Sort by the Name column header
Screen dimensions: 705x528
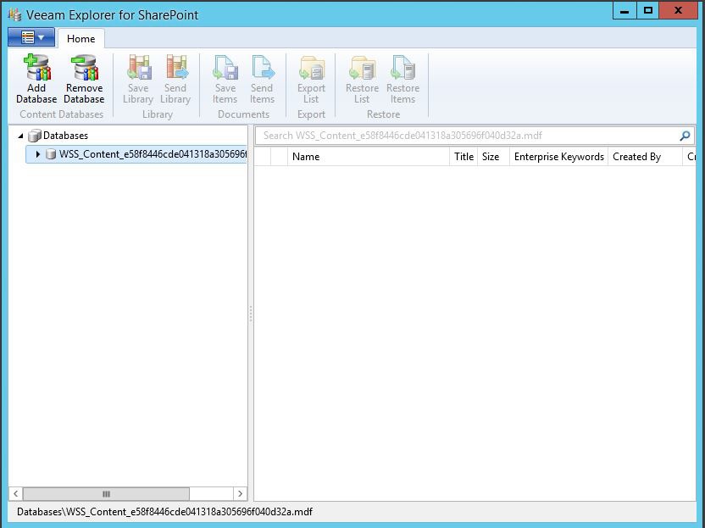pyautogui.click(x=369, y=157)
